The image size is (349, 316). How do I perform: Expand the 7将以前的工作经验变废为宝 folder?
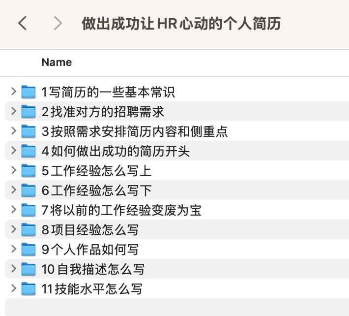click(13, 210)
